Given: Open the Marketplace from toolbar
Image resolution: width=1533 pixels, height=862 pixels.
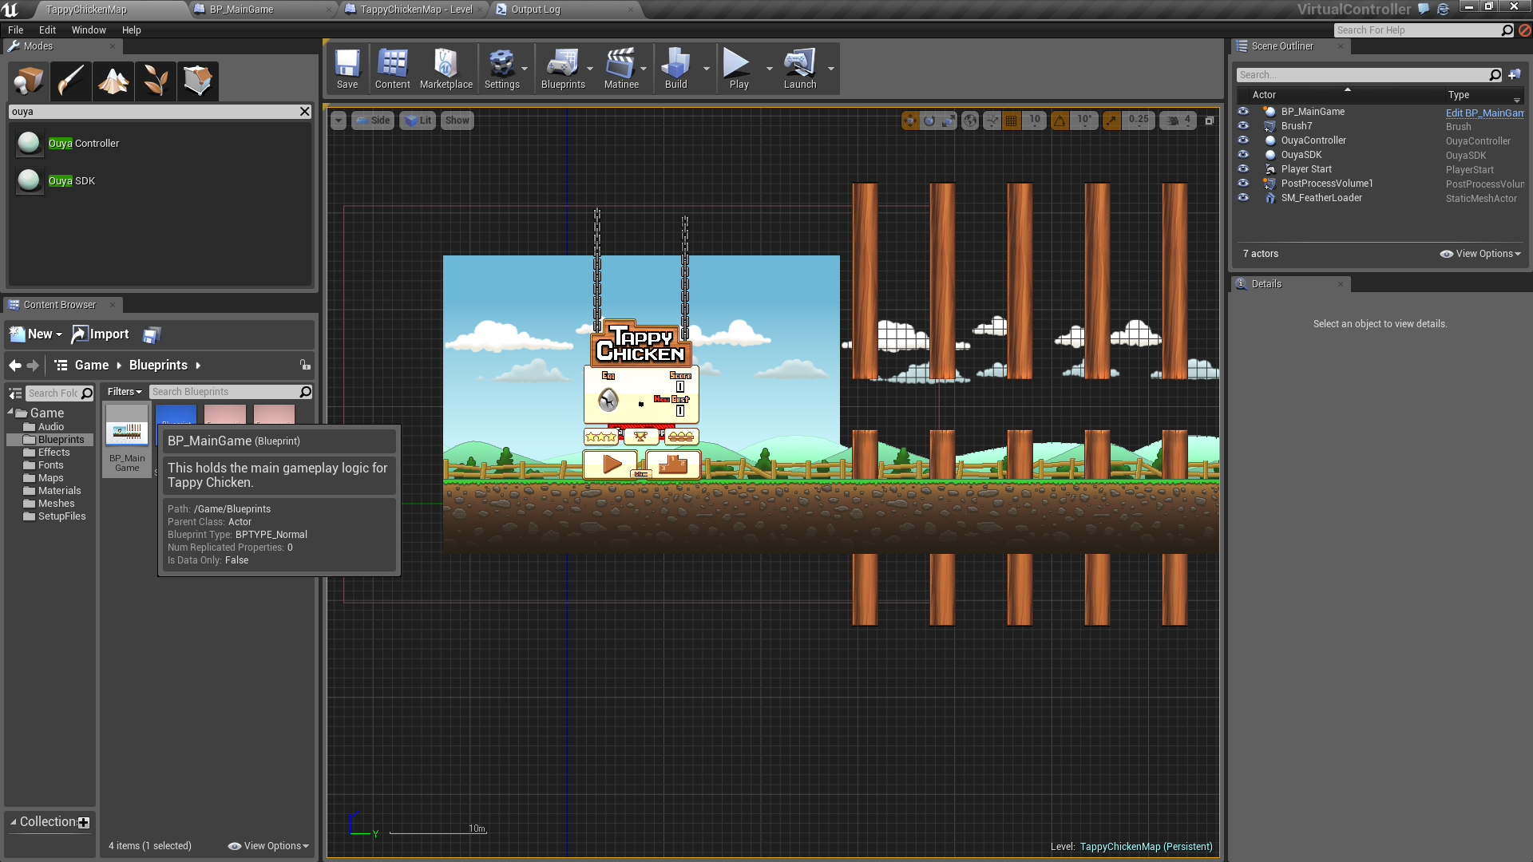Looking at the screenshot, I should click(446, 69).
